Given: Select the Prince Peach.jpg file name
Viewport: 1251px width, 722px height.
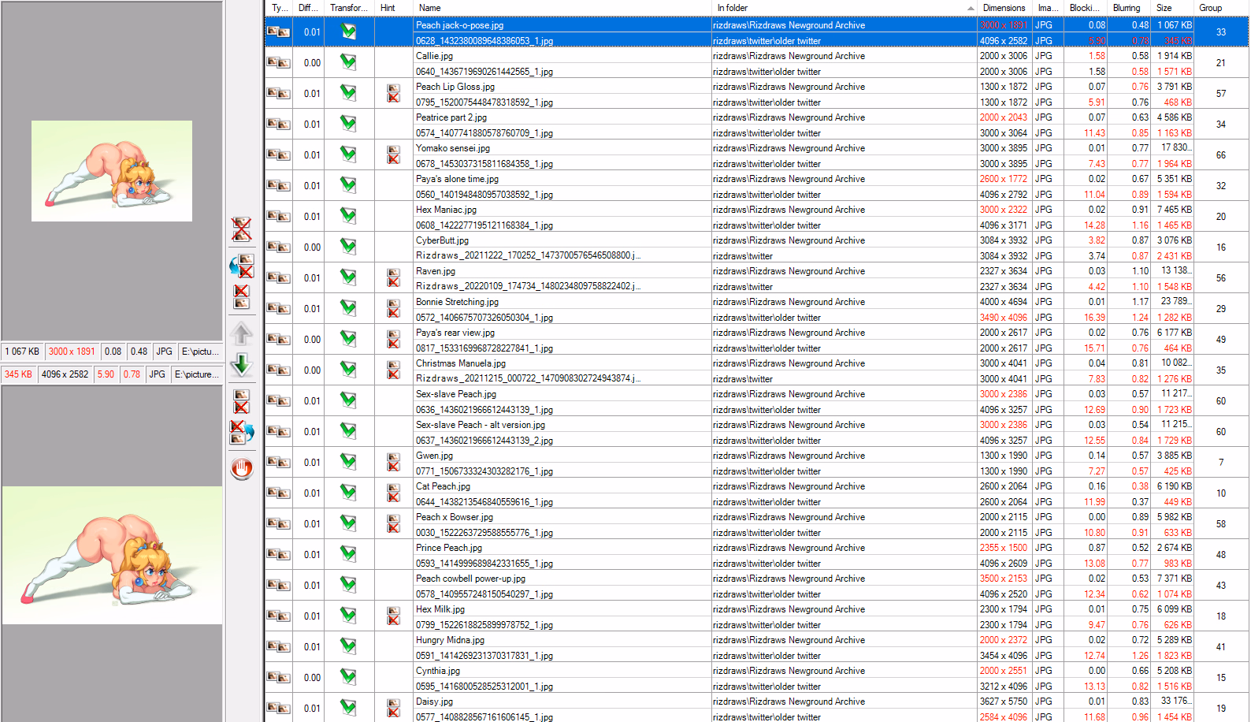Looking at the screenshot, I should point(449,548).
